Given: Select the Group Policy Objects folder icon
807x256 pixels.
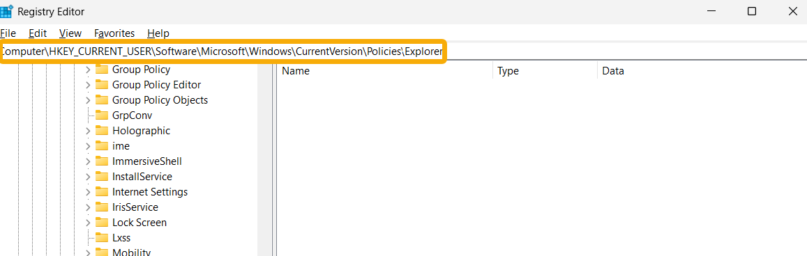Looking at the screenshot, I should pos(102,100).
